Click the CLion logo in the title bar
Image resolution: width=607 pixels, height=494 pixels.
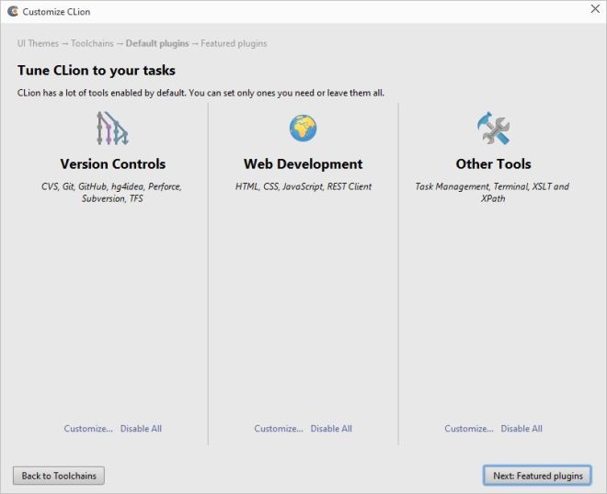[x=12, y=12]
